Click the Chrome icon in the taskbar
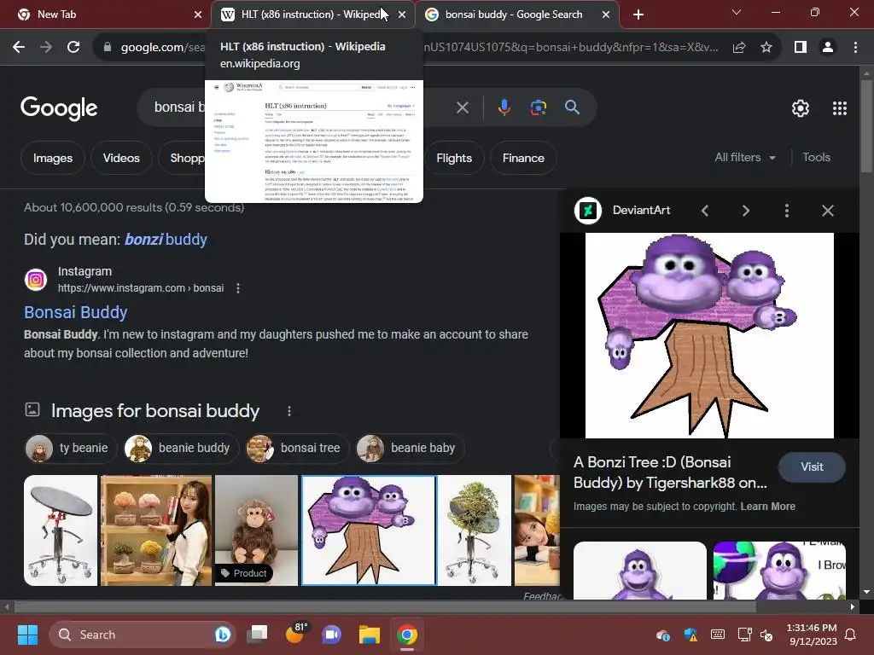Viewport: 874px width, 655px height. pyautogui.click(x=407, y=635)
